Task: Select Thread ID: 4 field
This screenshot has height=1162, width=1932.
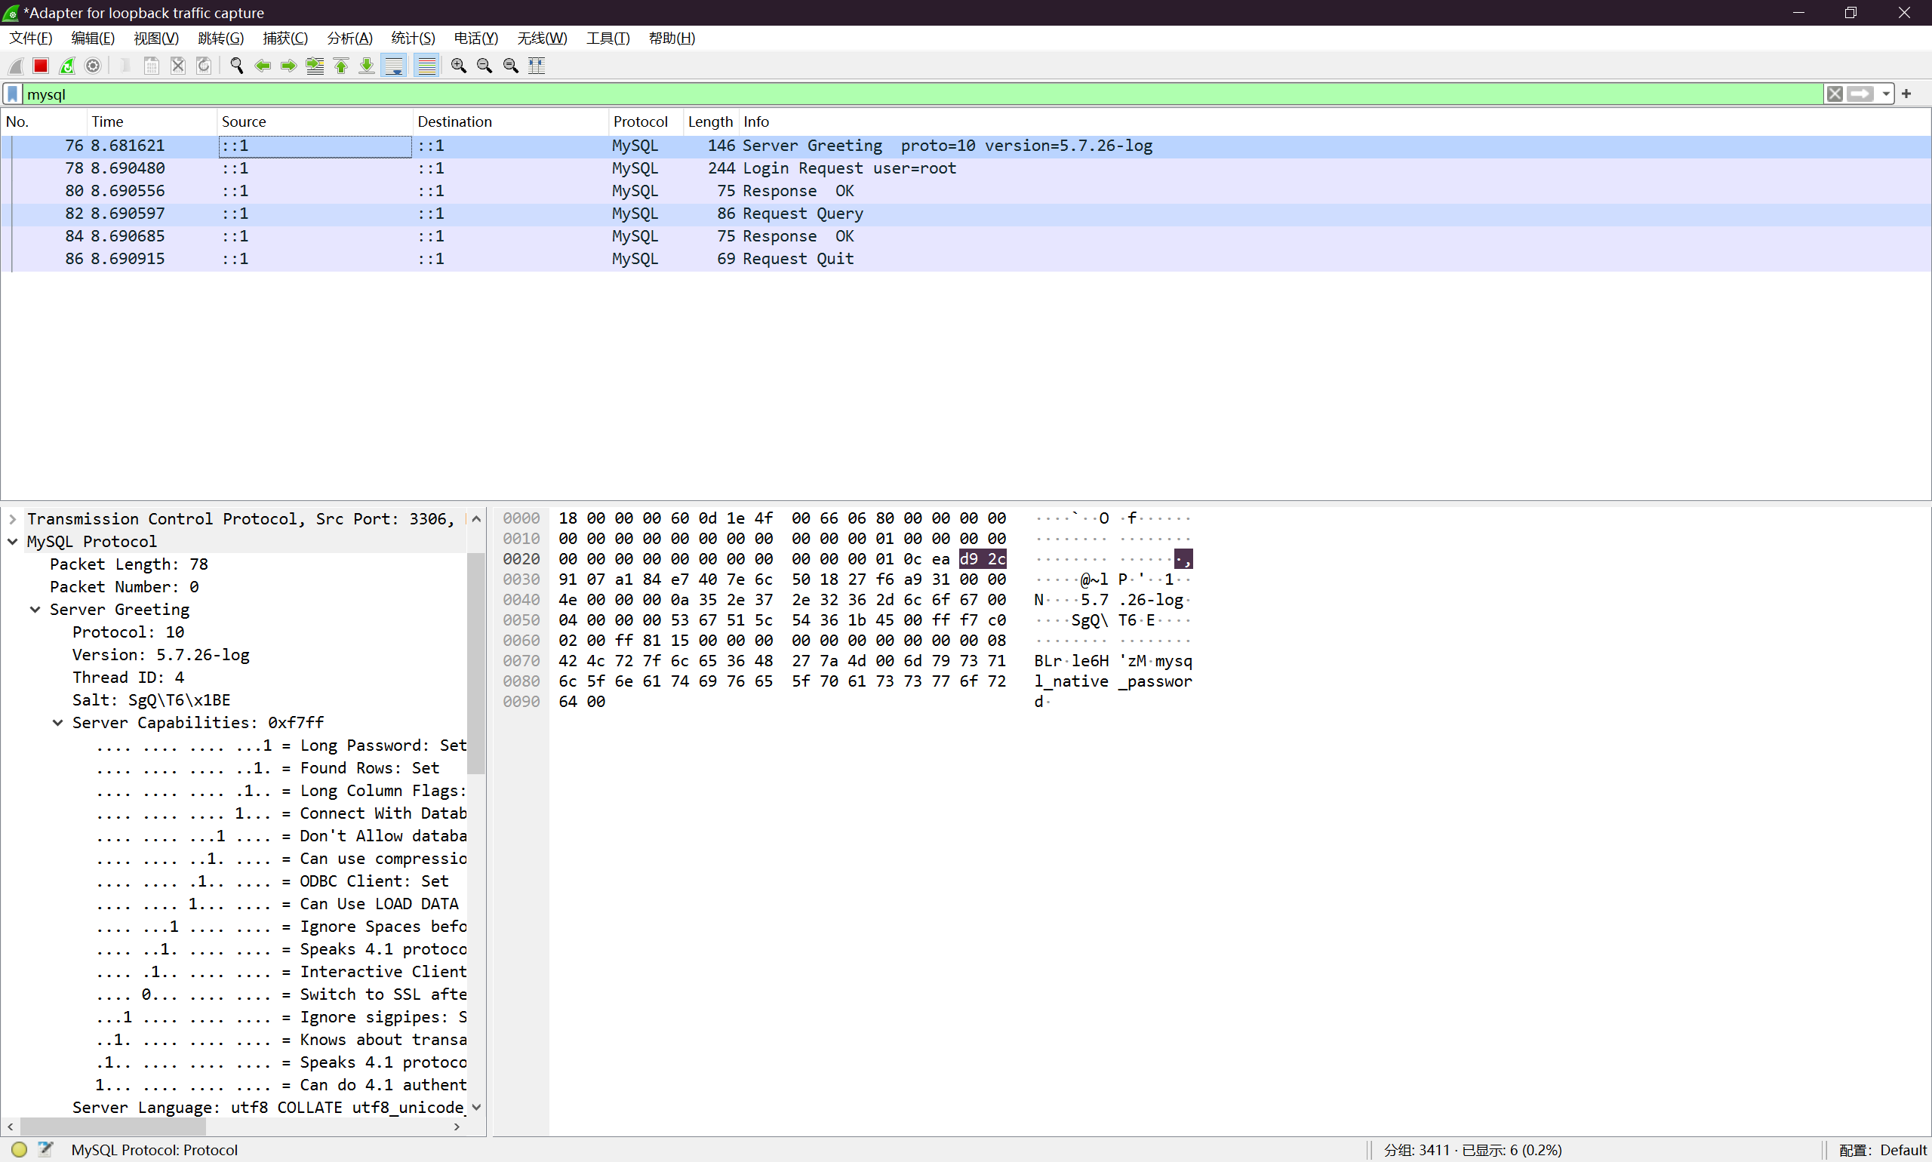Action: click(128, 678)
